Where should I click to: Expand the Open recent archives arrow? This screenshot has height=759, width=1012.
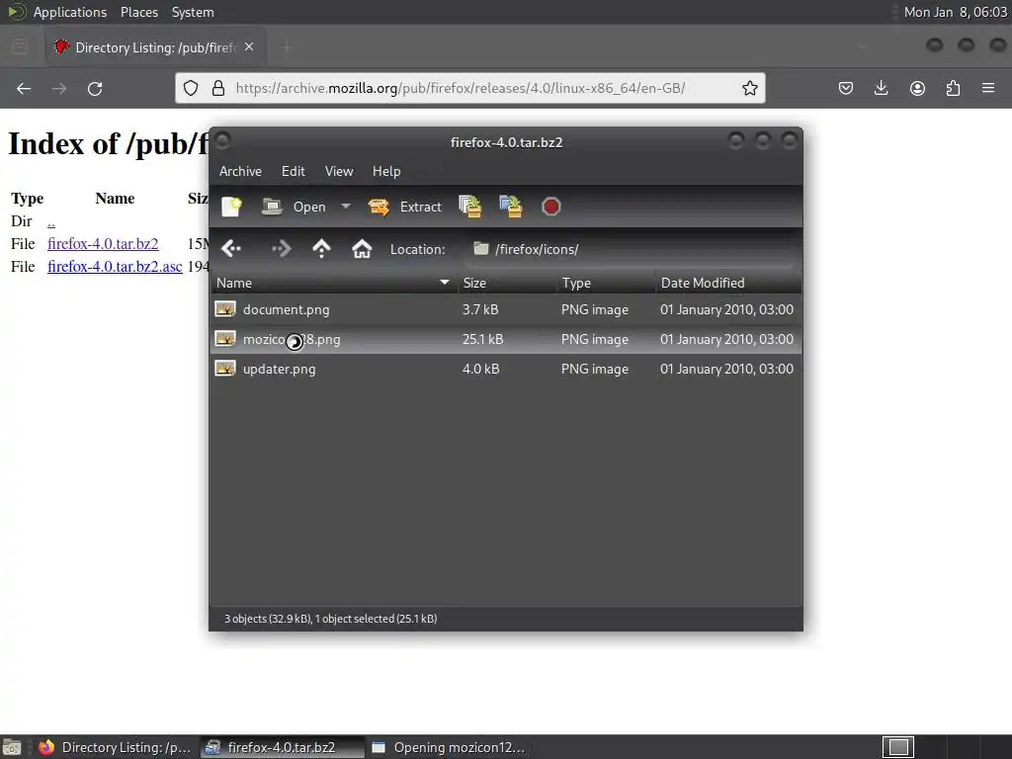click(x=345, y=207)
